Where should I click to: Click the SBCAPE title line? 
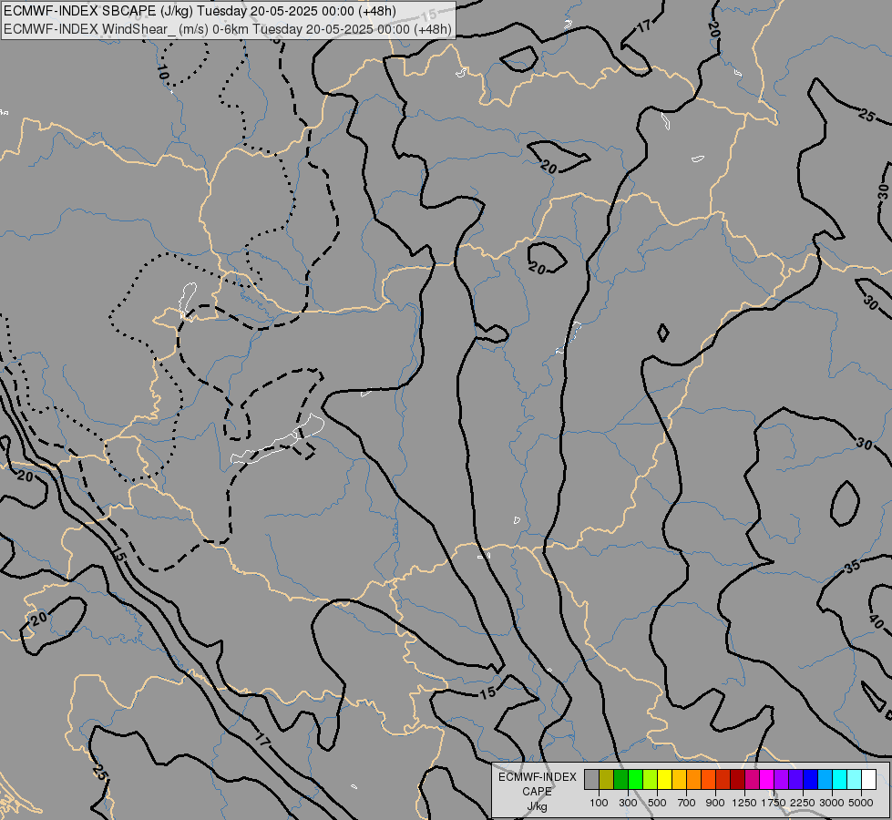point(200,11)
